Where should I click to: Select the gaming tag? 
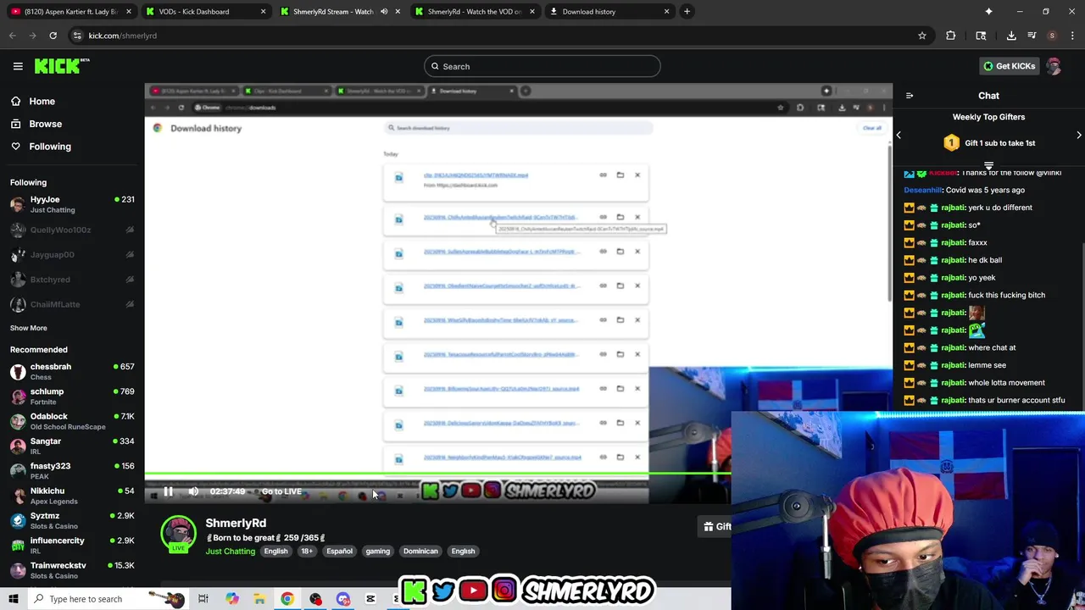[377, 552]
